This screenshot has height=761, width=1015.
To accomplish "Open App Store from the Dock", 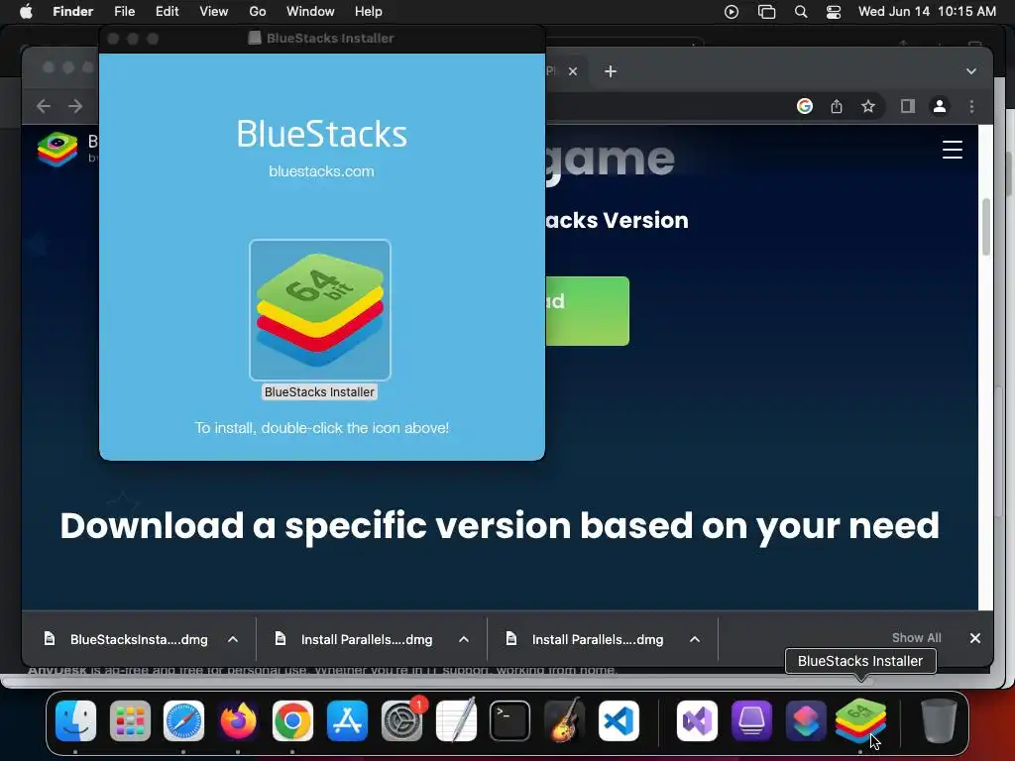I will pos(347,720).
